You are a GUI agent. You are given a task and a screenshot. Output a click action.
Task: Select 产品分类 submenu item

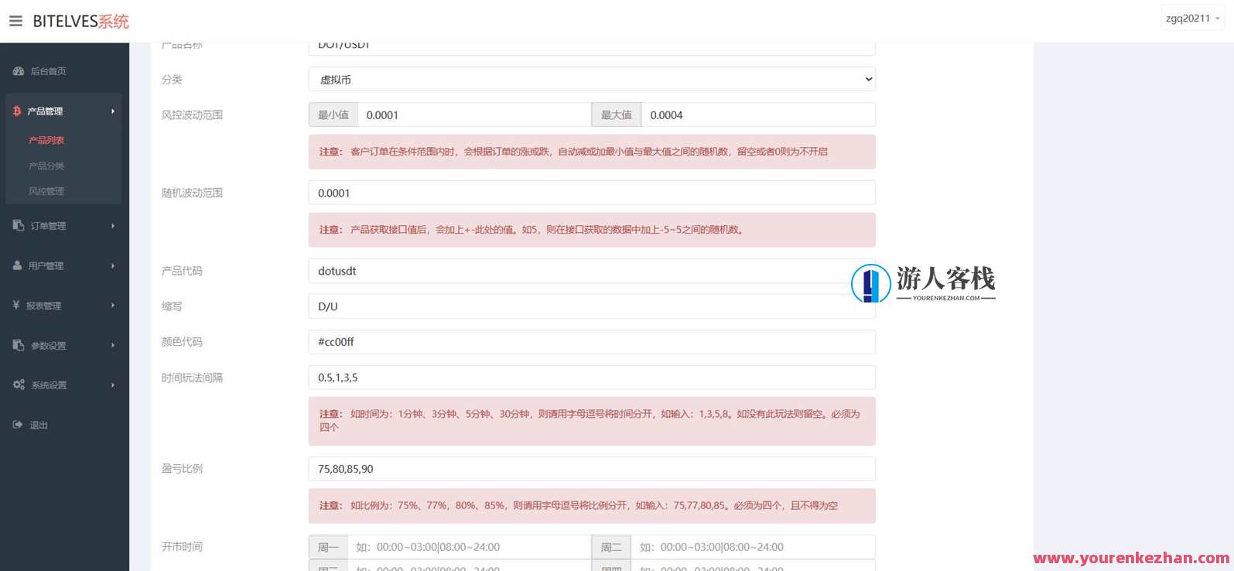46,166
